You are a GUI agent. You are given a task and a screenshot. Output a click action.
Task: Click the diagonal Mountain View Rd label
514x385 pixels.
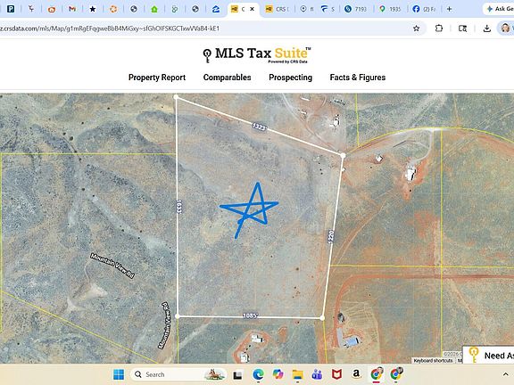point(112,266)
